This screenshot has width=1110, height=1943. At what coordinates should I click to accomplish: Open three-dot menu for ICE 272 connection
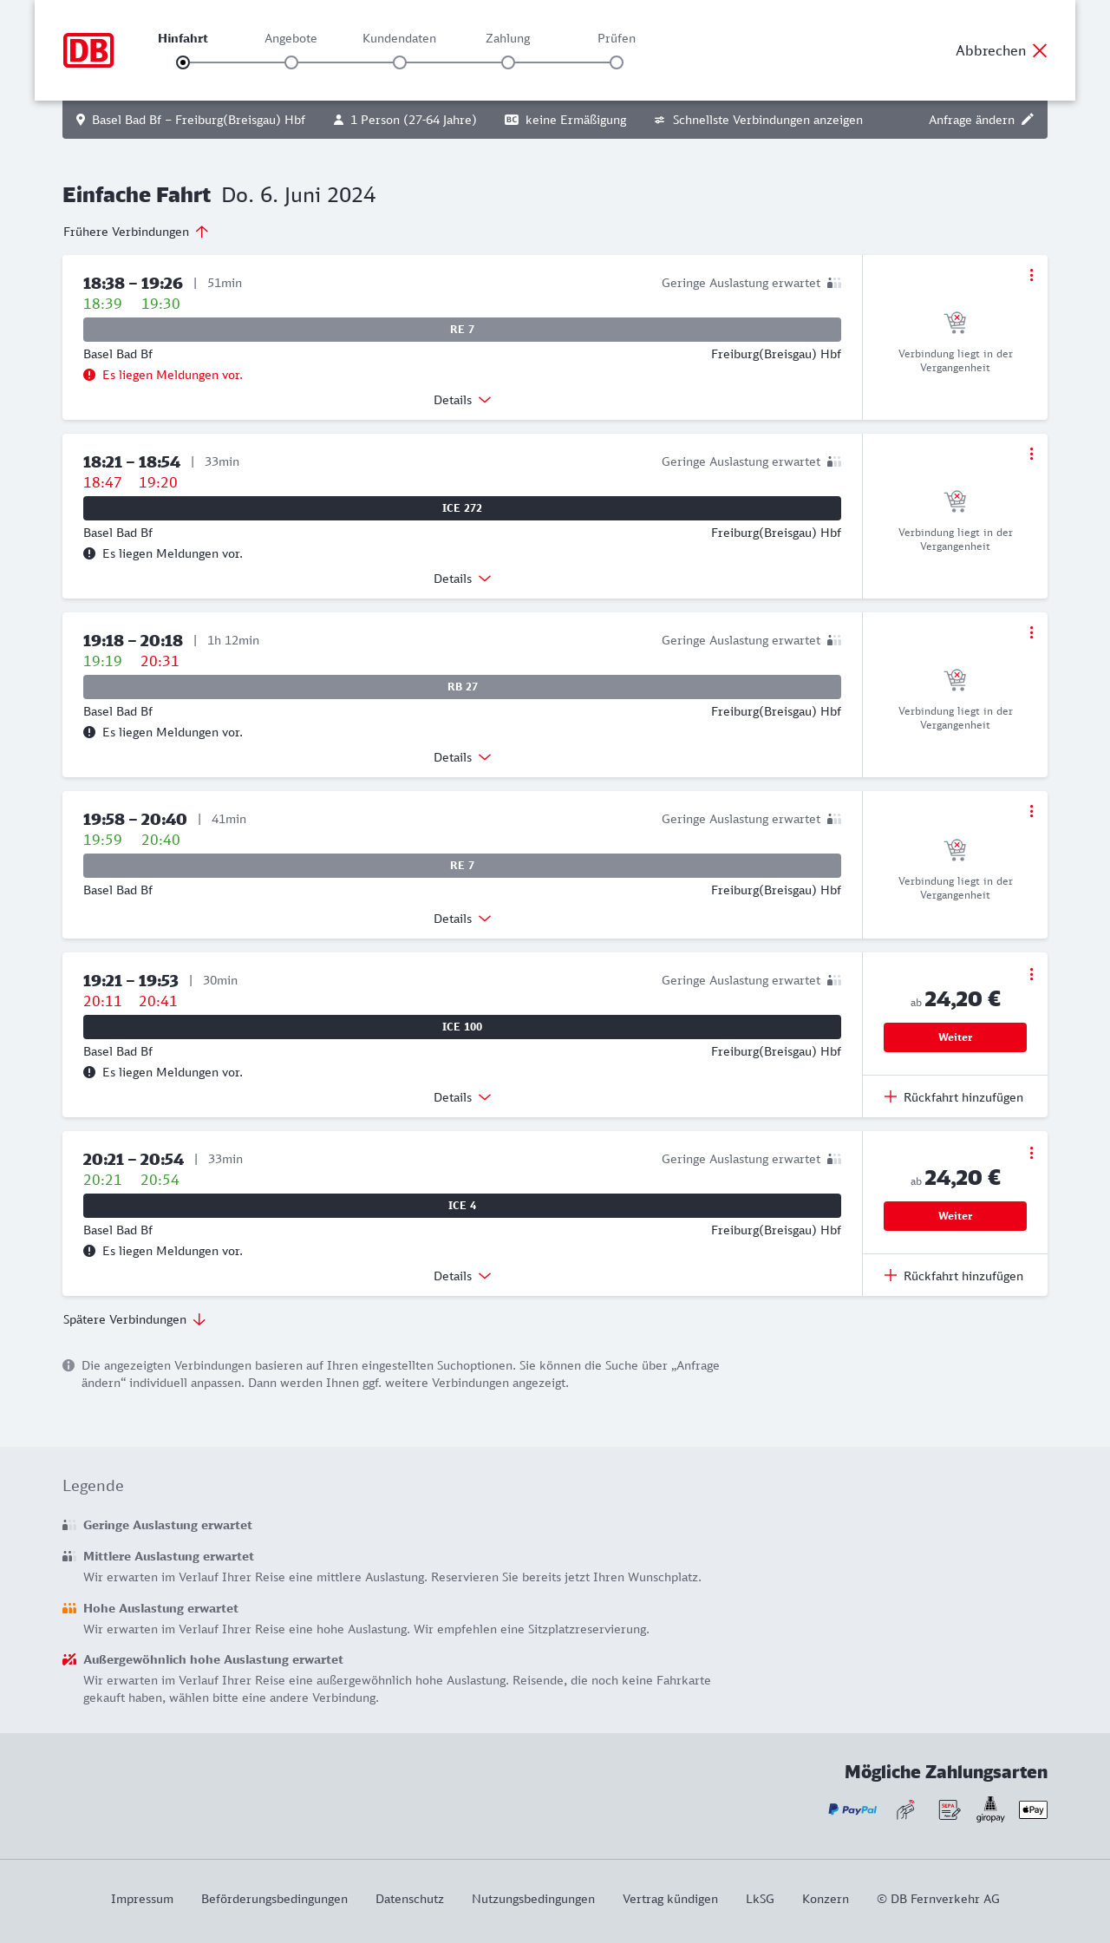[1031, 454]
